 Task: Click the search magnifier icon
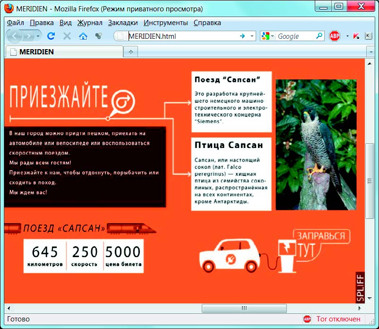[319, 36]
